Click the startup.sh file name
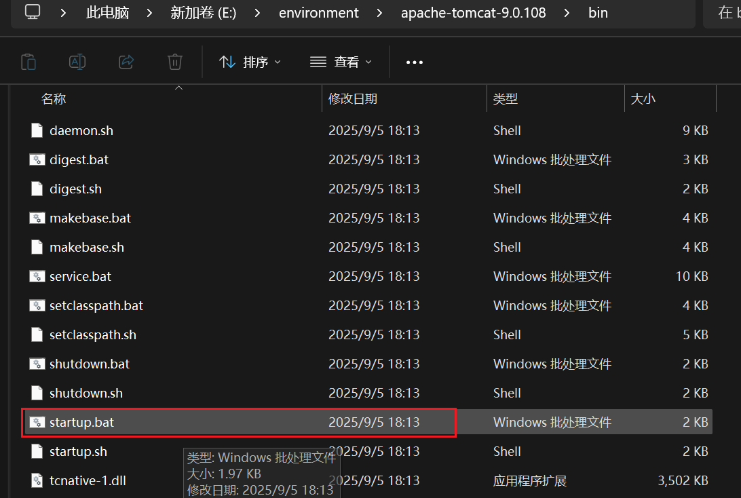This screenshot has width=741, height=498. 79,452
